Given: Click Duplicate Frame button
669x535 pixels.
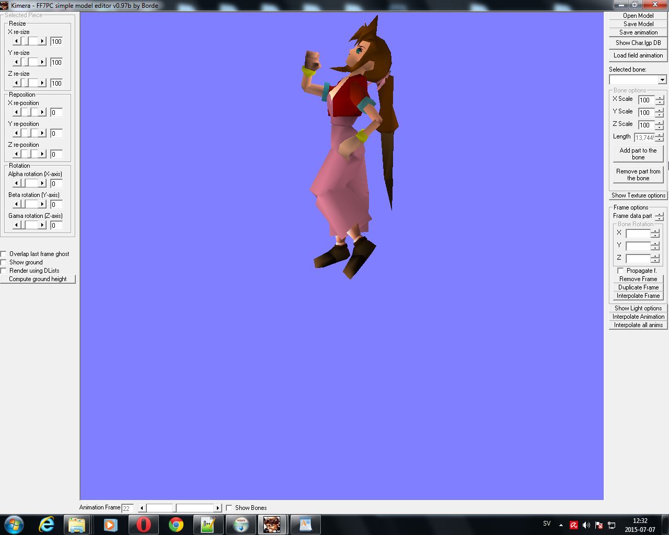Looking at the screenshot, I should coord(638,287).
